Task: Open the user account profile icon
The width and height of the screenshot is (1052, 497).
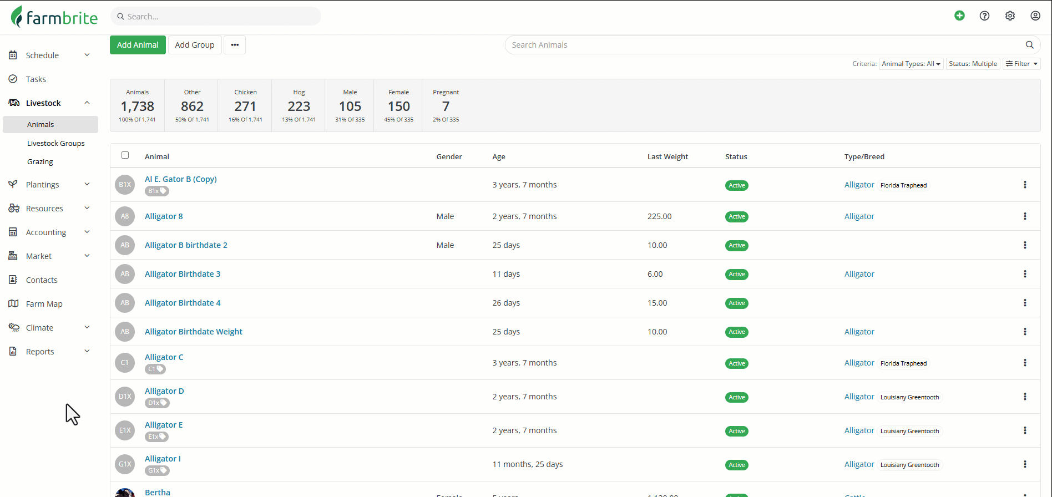Action: (x=1035, y=16)
